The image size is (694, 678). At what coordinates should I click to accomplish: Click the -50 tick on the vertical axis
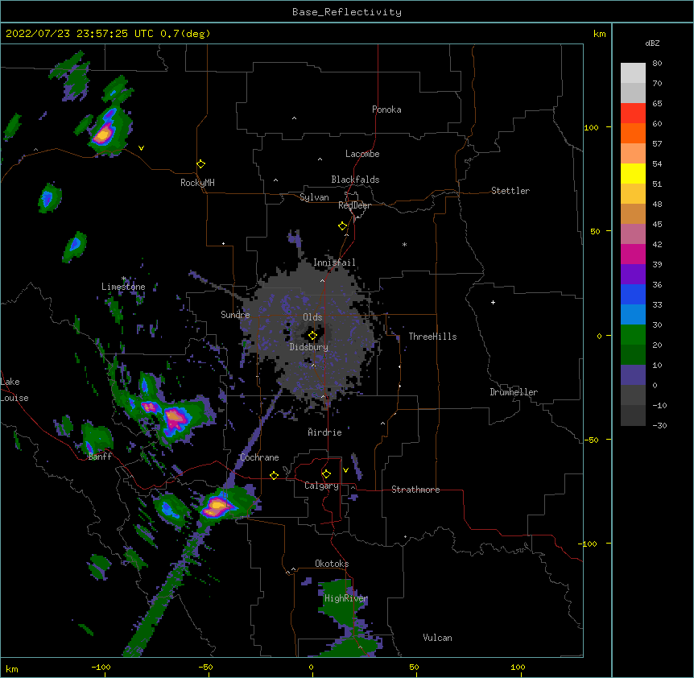tap(591, 440)
